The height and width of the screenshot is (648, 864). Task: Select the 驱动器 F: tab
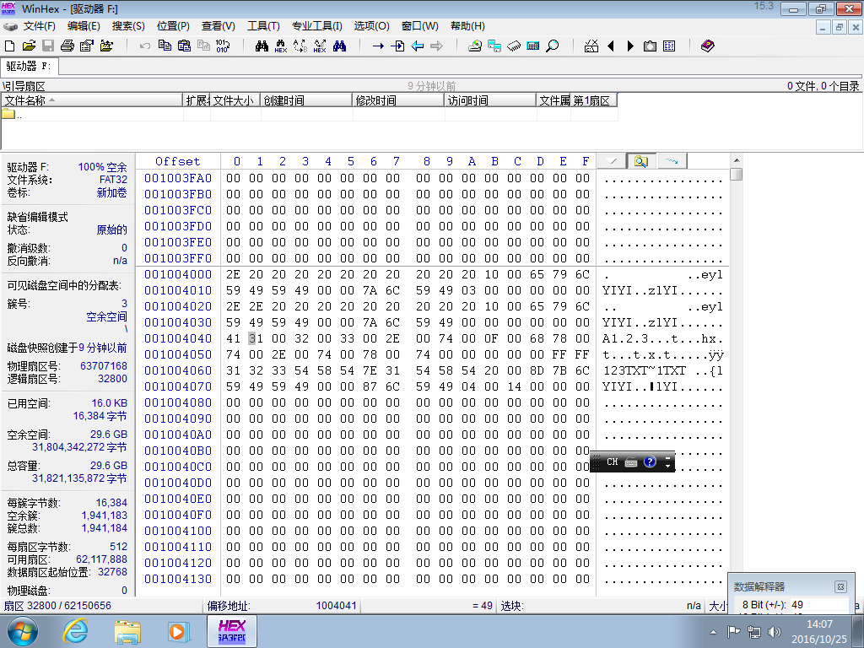[29, 66]
